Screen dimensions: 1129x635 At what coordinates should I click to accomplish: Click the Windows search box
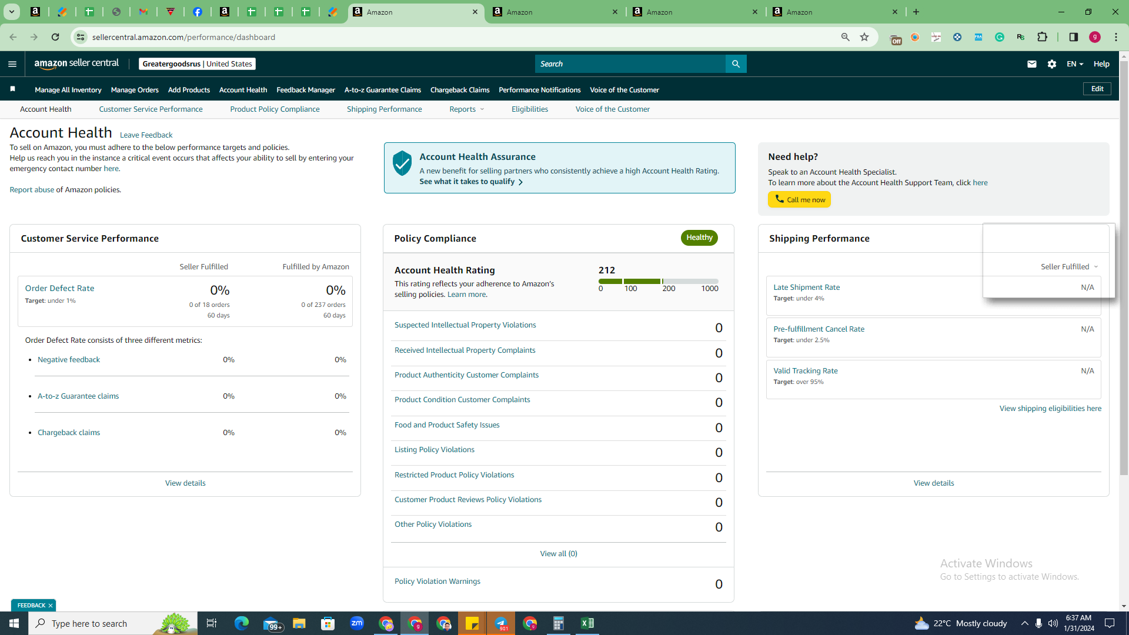click(x=113, y=623)
